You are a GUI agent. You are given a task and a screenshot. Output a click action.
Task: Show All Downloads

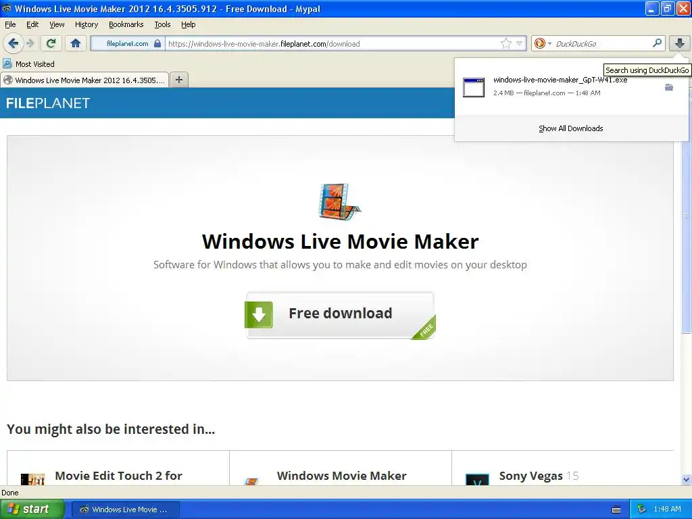click(x=570, y=128)
